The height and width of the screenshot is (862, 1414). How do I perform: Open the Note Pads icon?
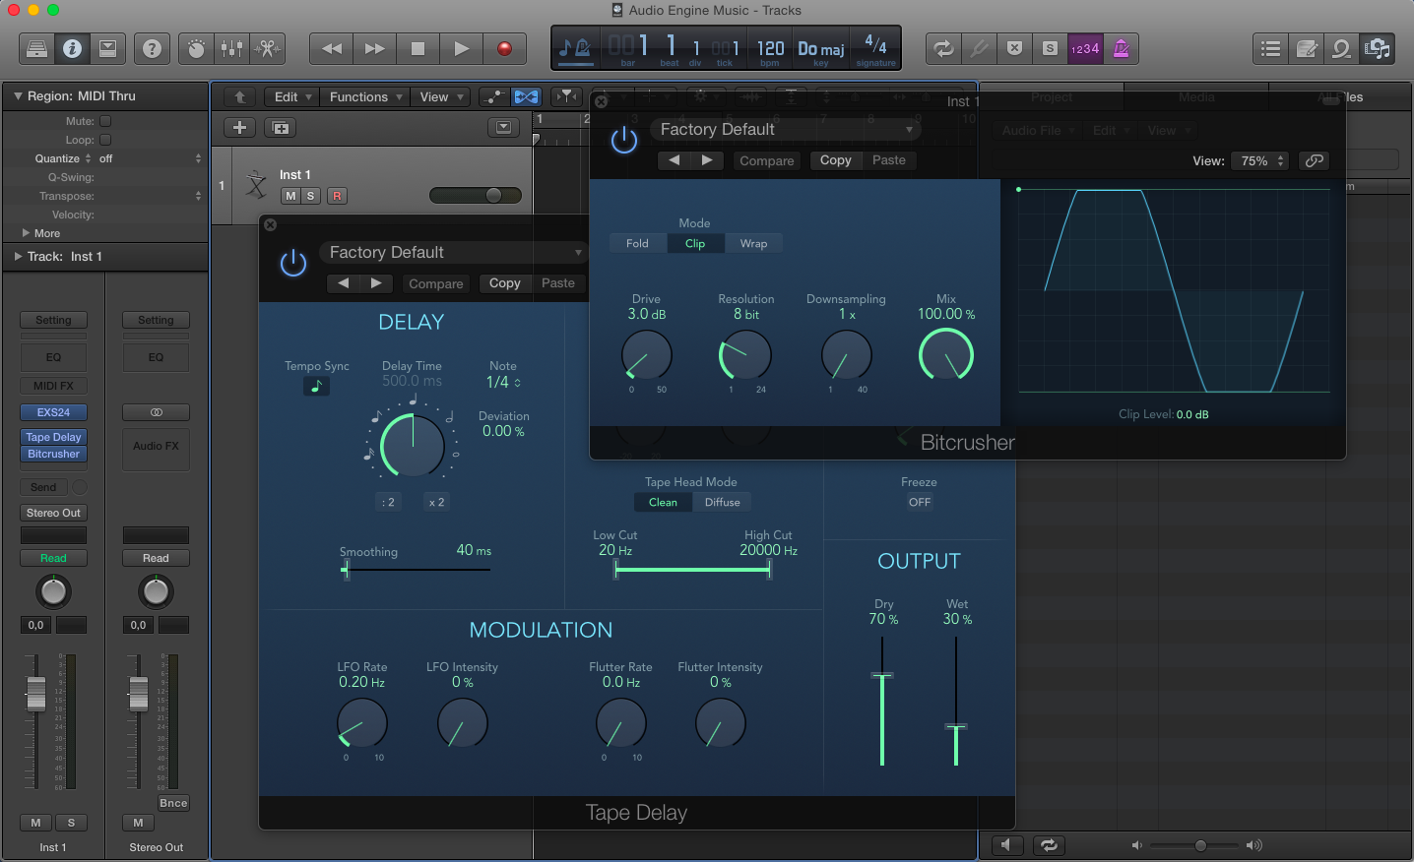click(x=1307, y=48)
